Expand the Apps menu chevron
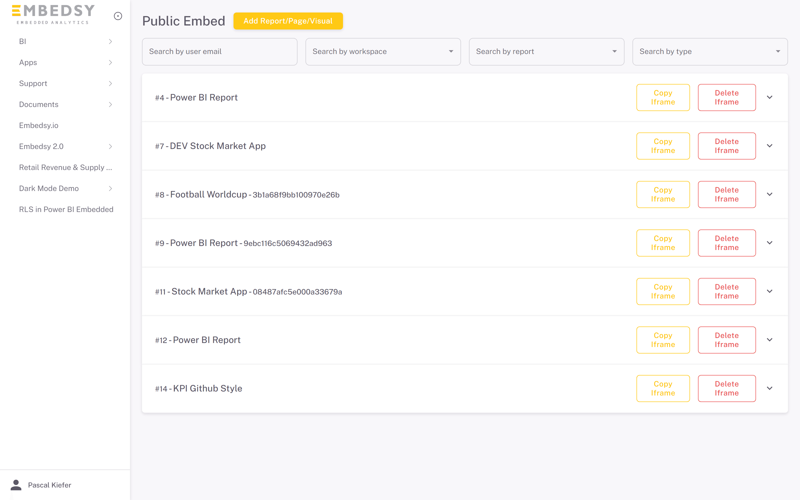The image size is (800, 500). pyautogui.click(x=110, y=62)
